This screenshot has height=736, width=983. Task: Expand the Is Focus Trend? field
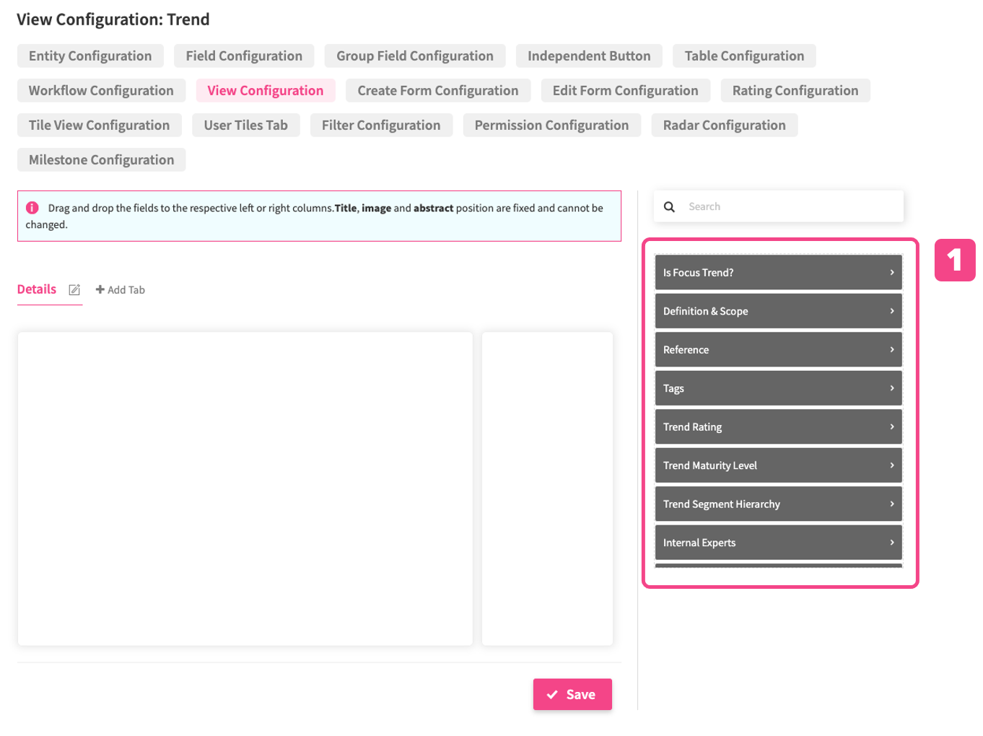click(x=891, y=273)
